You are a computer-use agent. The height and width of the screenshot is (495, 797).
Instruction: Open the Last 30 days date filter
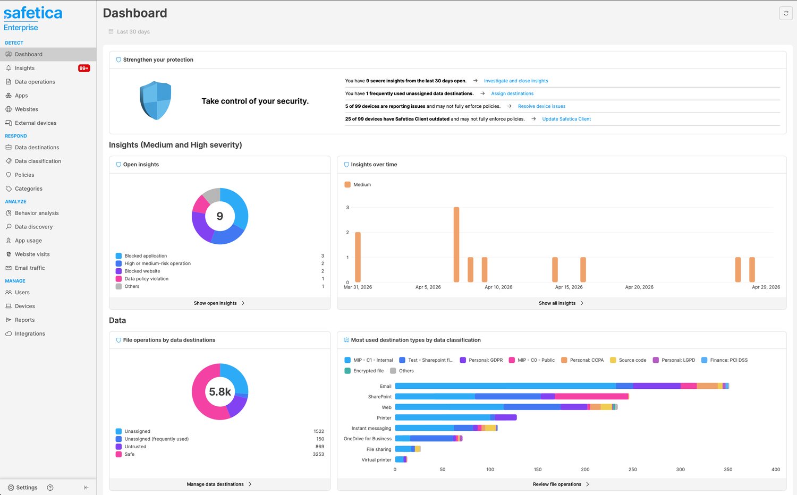129,32
